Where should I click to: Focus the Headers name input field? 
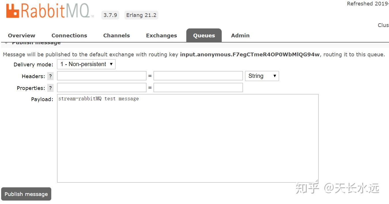[102, 76]
